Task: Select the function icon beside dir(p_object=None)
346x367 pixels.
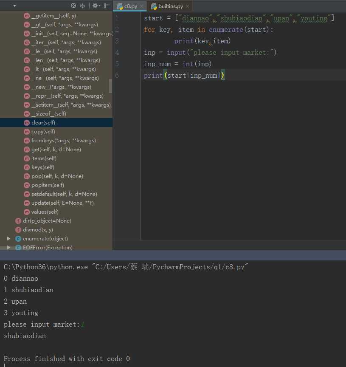Action: pos(18,221)
